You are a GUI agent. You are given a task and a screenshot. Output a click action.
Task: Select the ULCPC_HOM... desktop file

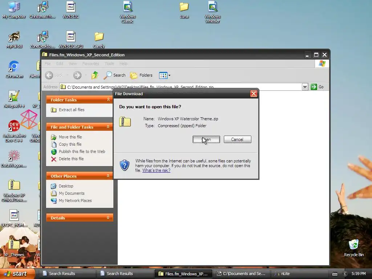14,218
